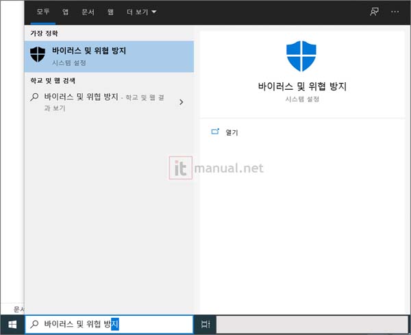Click 열기 to open the setting
411x335 pixels.
[x=232, y=132]
